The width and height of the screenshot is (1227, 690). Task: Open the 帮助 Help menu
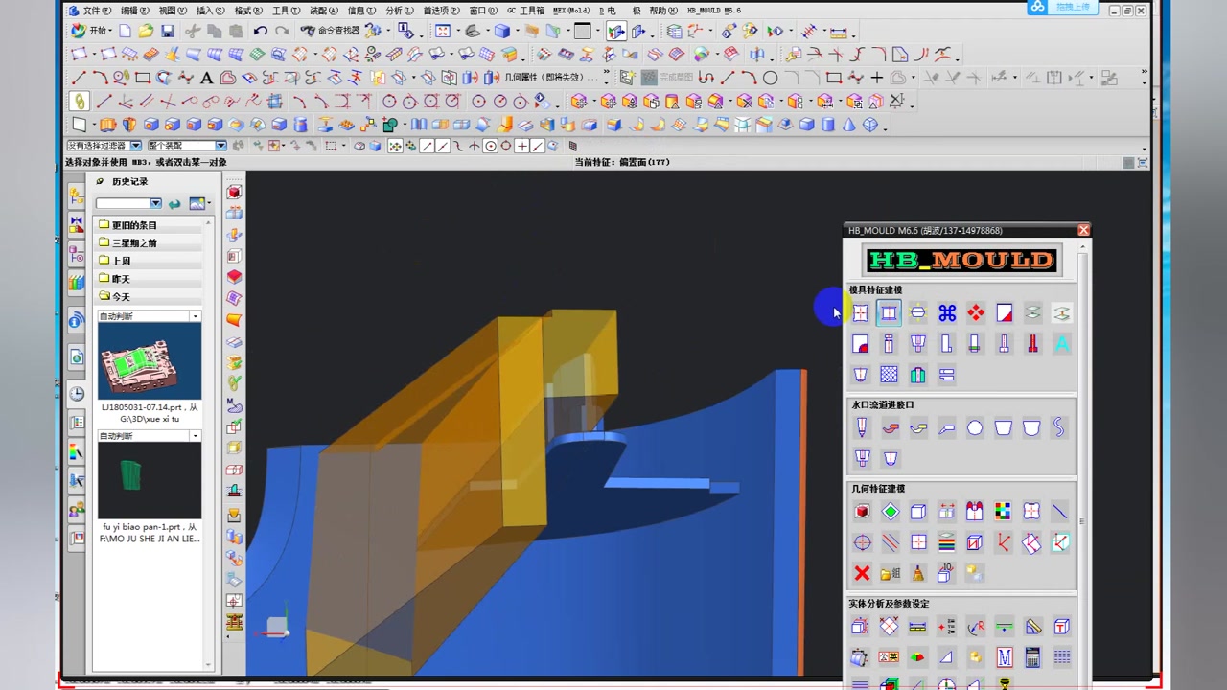tap(663, 11)
